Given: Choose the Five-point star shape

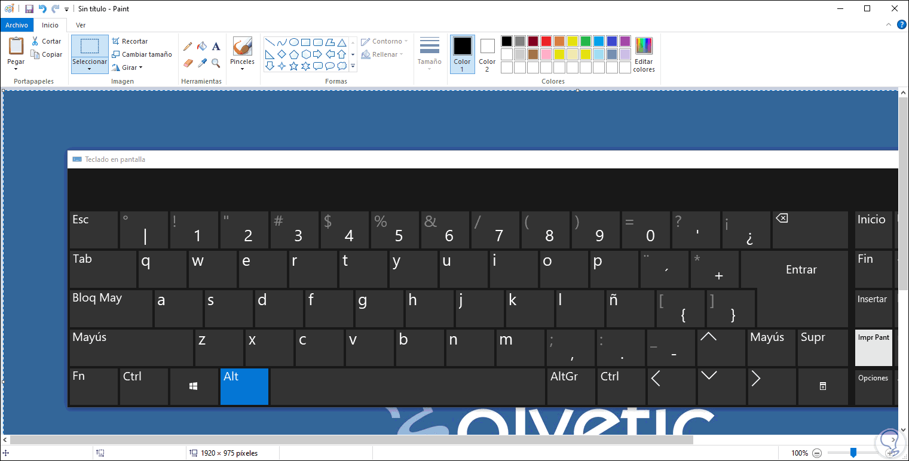Looking at the screenshot, I should [293, 66].
